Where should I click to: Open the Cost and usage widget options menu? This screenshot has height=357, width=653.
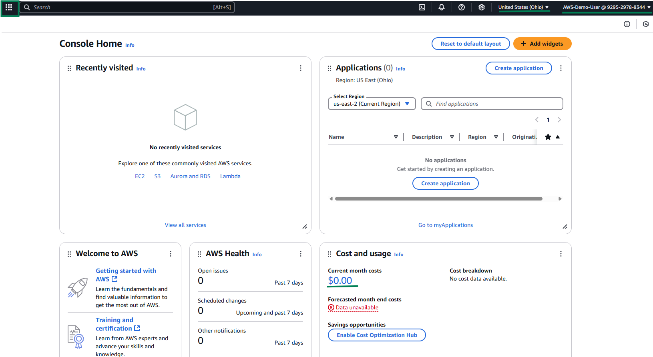click(x=561, y=254)
